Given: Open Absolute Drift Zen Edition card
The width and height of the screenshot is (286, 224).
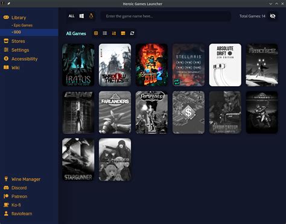Looking at the screenshot, I should click(225, 65).
